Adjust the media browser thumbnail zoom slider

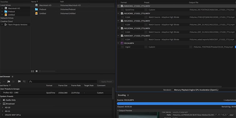click(47, 71)
